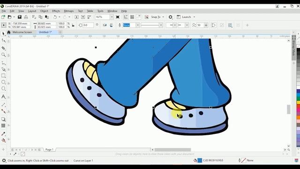Select the Interactive Fill tool

point(3,140)
